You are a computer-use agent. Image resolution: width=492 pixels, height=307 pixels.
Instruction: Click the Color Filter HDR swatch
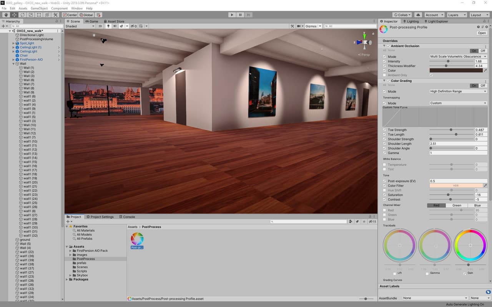click(456, 186)
